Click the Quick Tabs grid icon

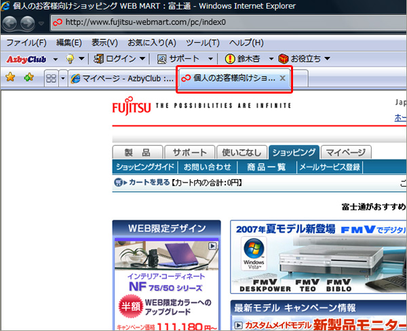tap(51, 78)
